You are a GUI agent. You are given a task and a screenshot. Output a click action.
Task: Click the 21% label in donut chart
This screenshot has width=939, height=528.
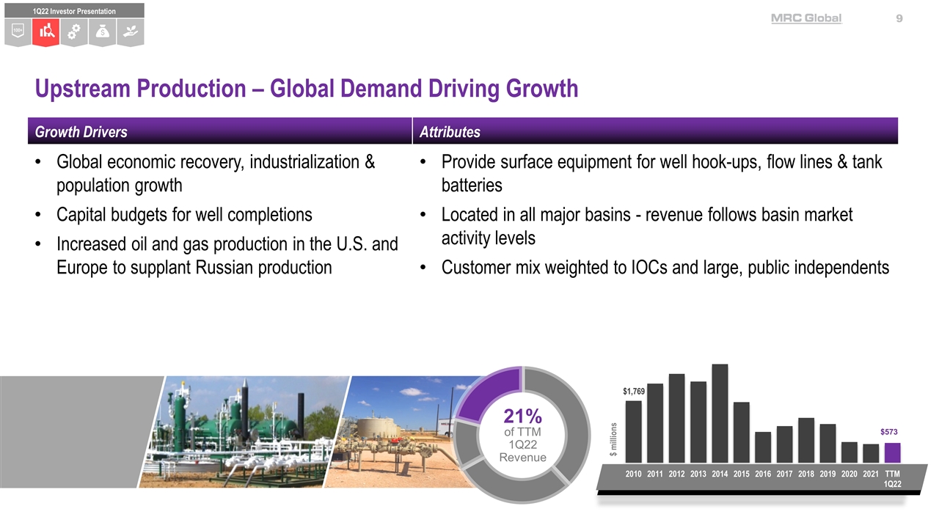coord(522,416)
